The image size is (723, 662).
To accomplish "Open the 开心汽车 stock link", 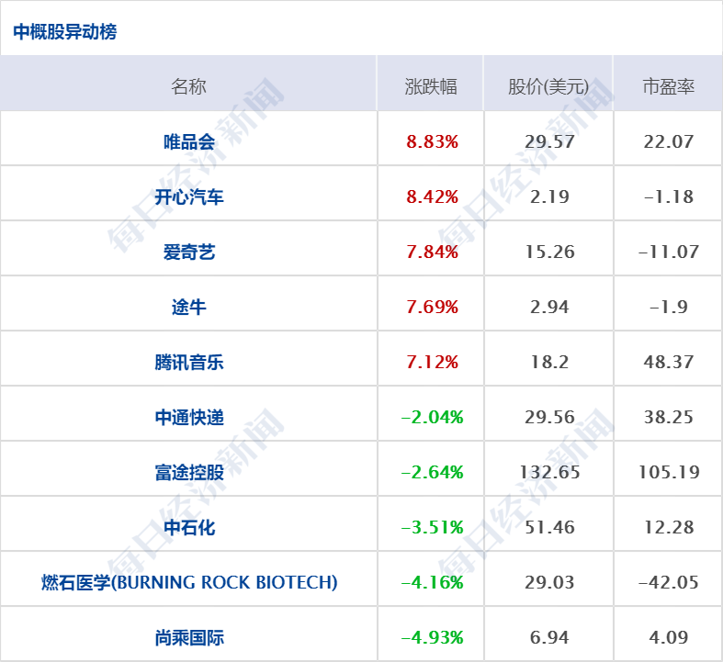I will pos(189,196).
